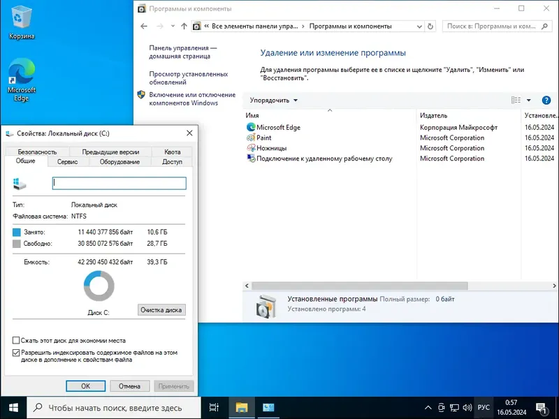559x419 pixels.
Task: Uncheck the file indexing option
Action: click(x=15, y=351)
